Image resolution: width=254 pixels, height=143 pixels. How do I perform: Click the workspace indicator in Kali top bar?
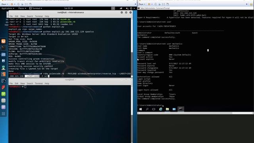click(113, 8)
